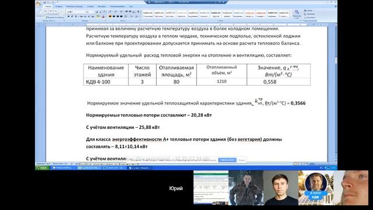Select the highlighted Align Left icon

click(110, 16)
